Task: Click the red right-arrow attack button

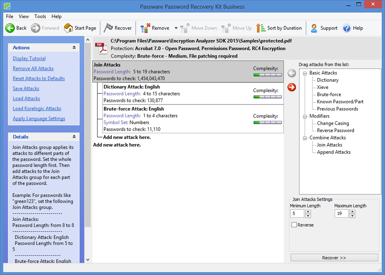Action: [292, 87]
